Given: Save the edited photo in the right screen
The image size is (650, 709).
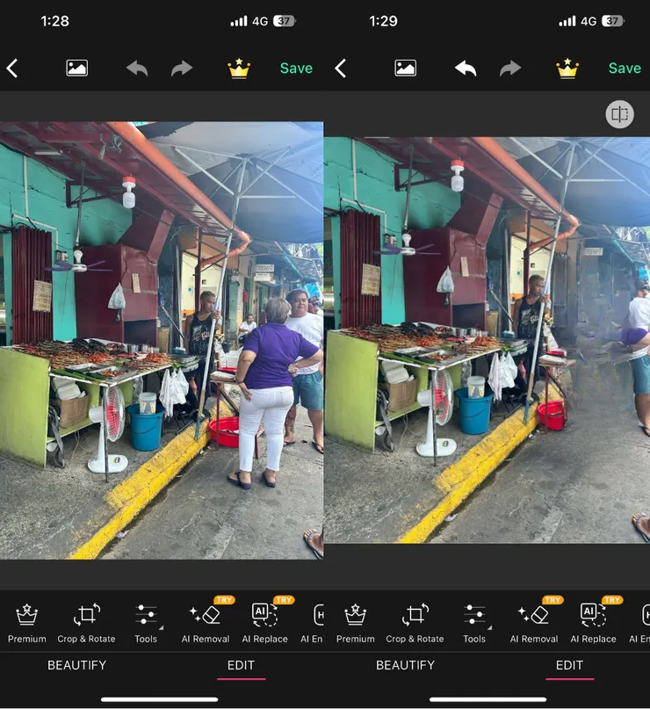Looking at the screenshot, I should [x=625, y=69].
